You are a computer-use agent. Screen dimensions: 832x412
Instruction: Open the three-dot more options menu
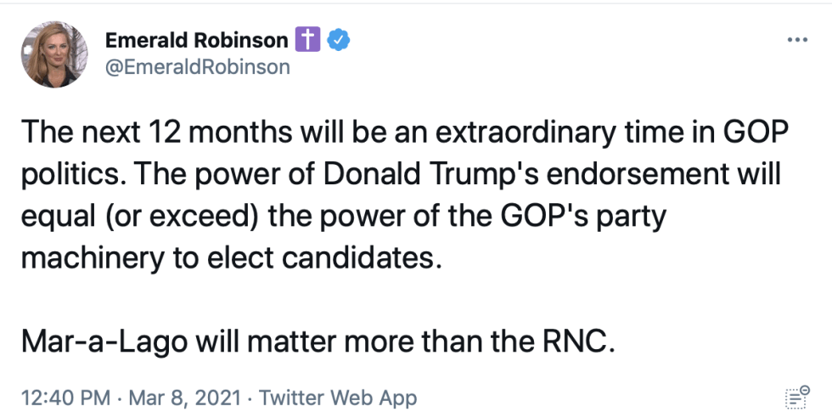(x=797, y=40)
